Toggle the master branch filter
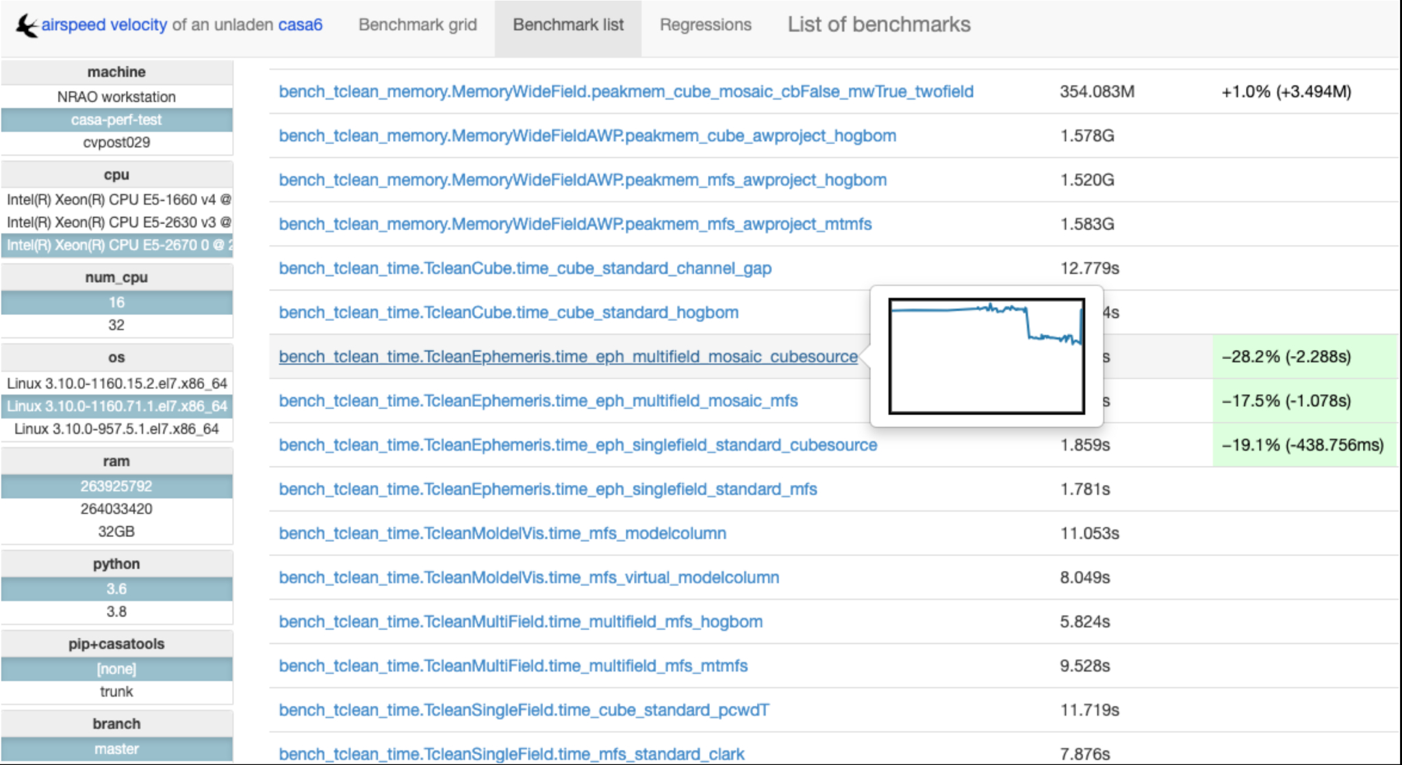The image size is (1402, 765). [116, 749]
